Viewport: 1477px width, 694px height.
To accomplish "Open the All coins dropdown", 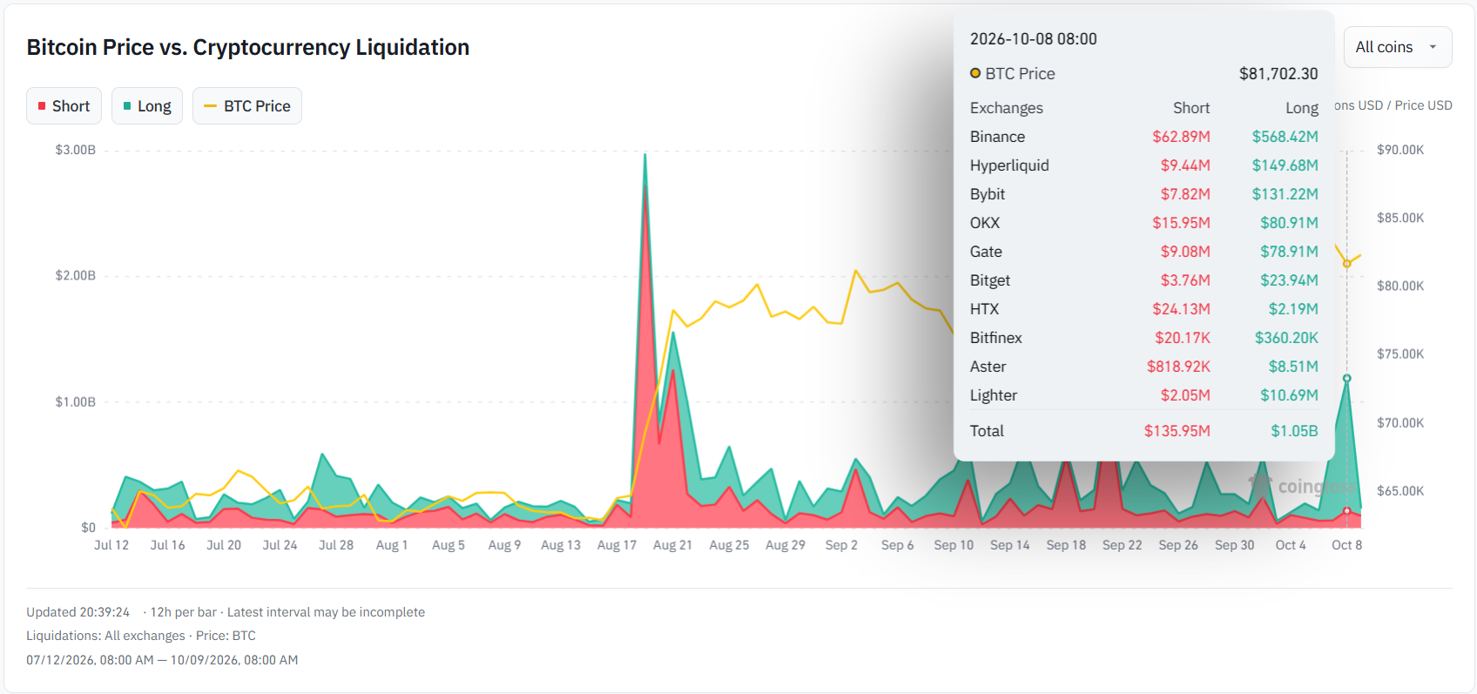I will point(1398,47).
